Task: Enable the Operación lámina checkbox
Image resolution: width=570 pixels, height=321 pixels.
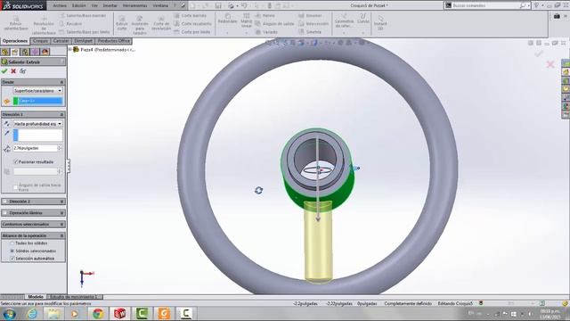Action: [5, 213]
